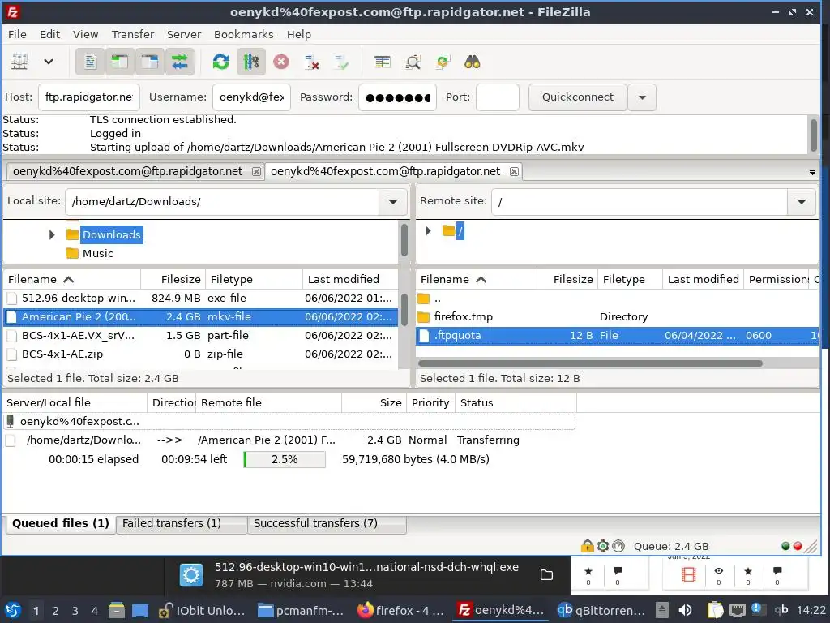Open tab list dropdown arrow
830x623 pixels.
(812, 173)
